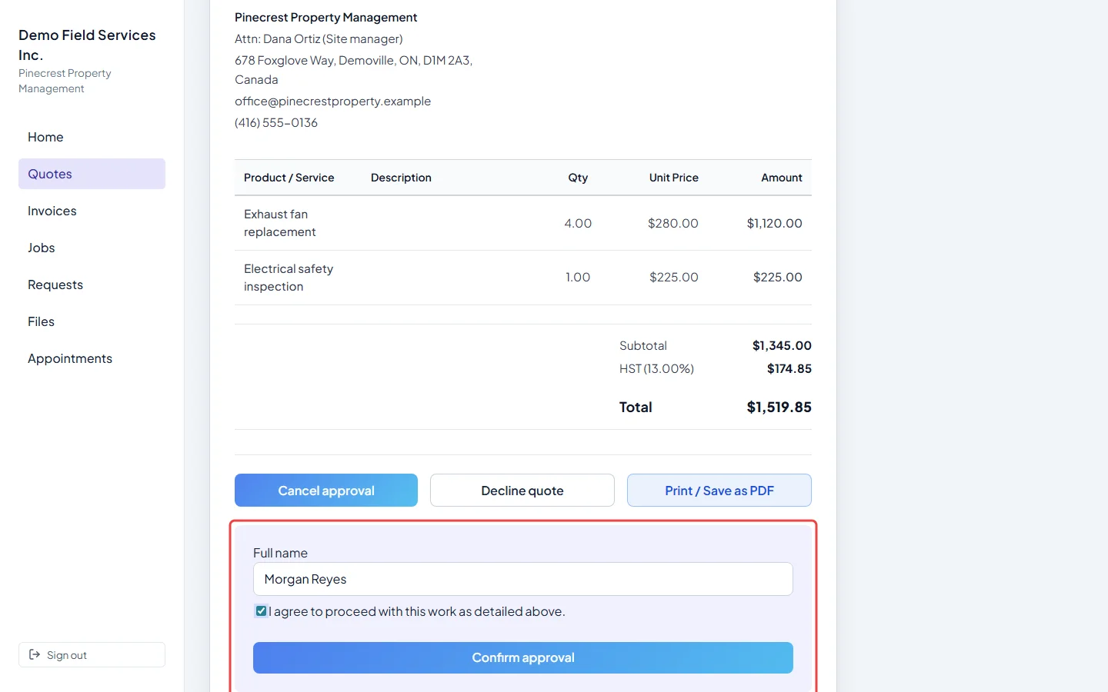Uncheck the agree to proceed checkbox
Viewport: 1108px width, 692px height.
point(261,611)
